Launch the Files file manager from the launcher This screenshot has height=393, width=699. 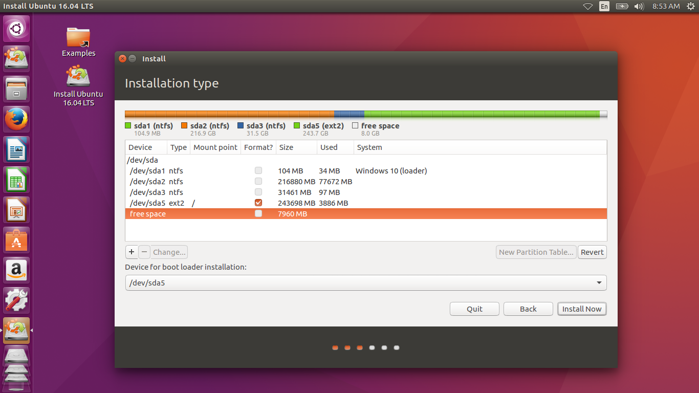[x=16, y=89]
